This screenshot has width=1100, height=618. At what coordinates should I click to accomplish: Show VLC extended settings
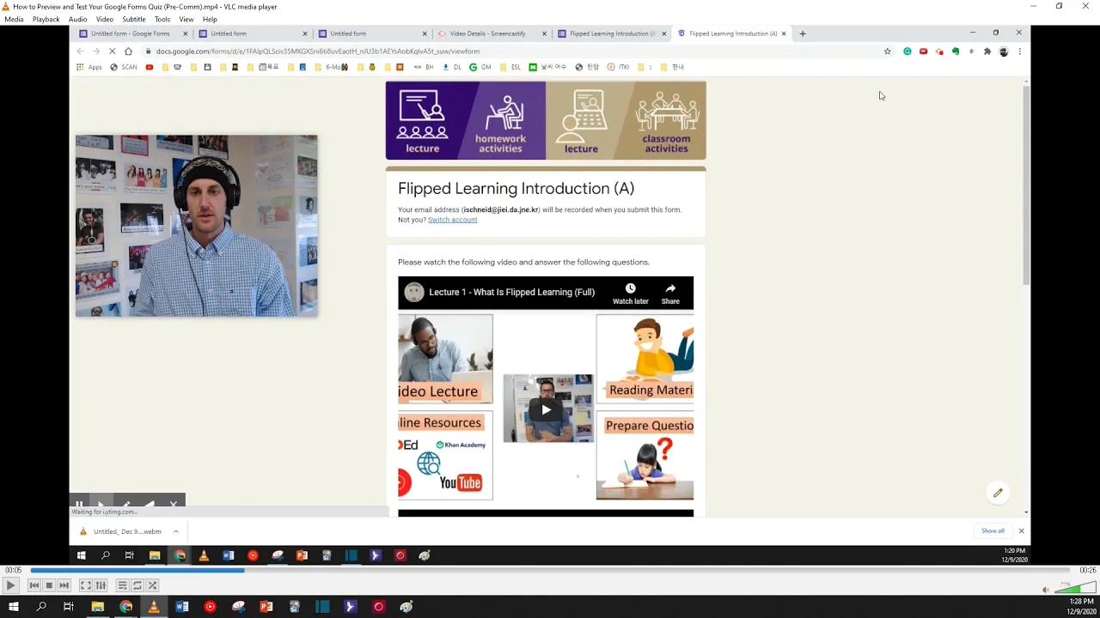coord(101,585)
